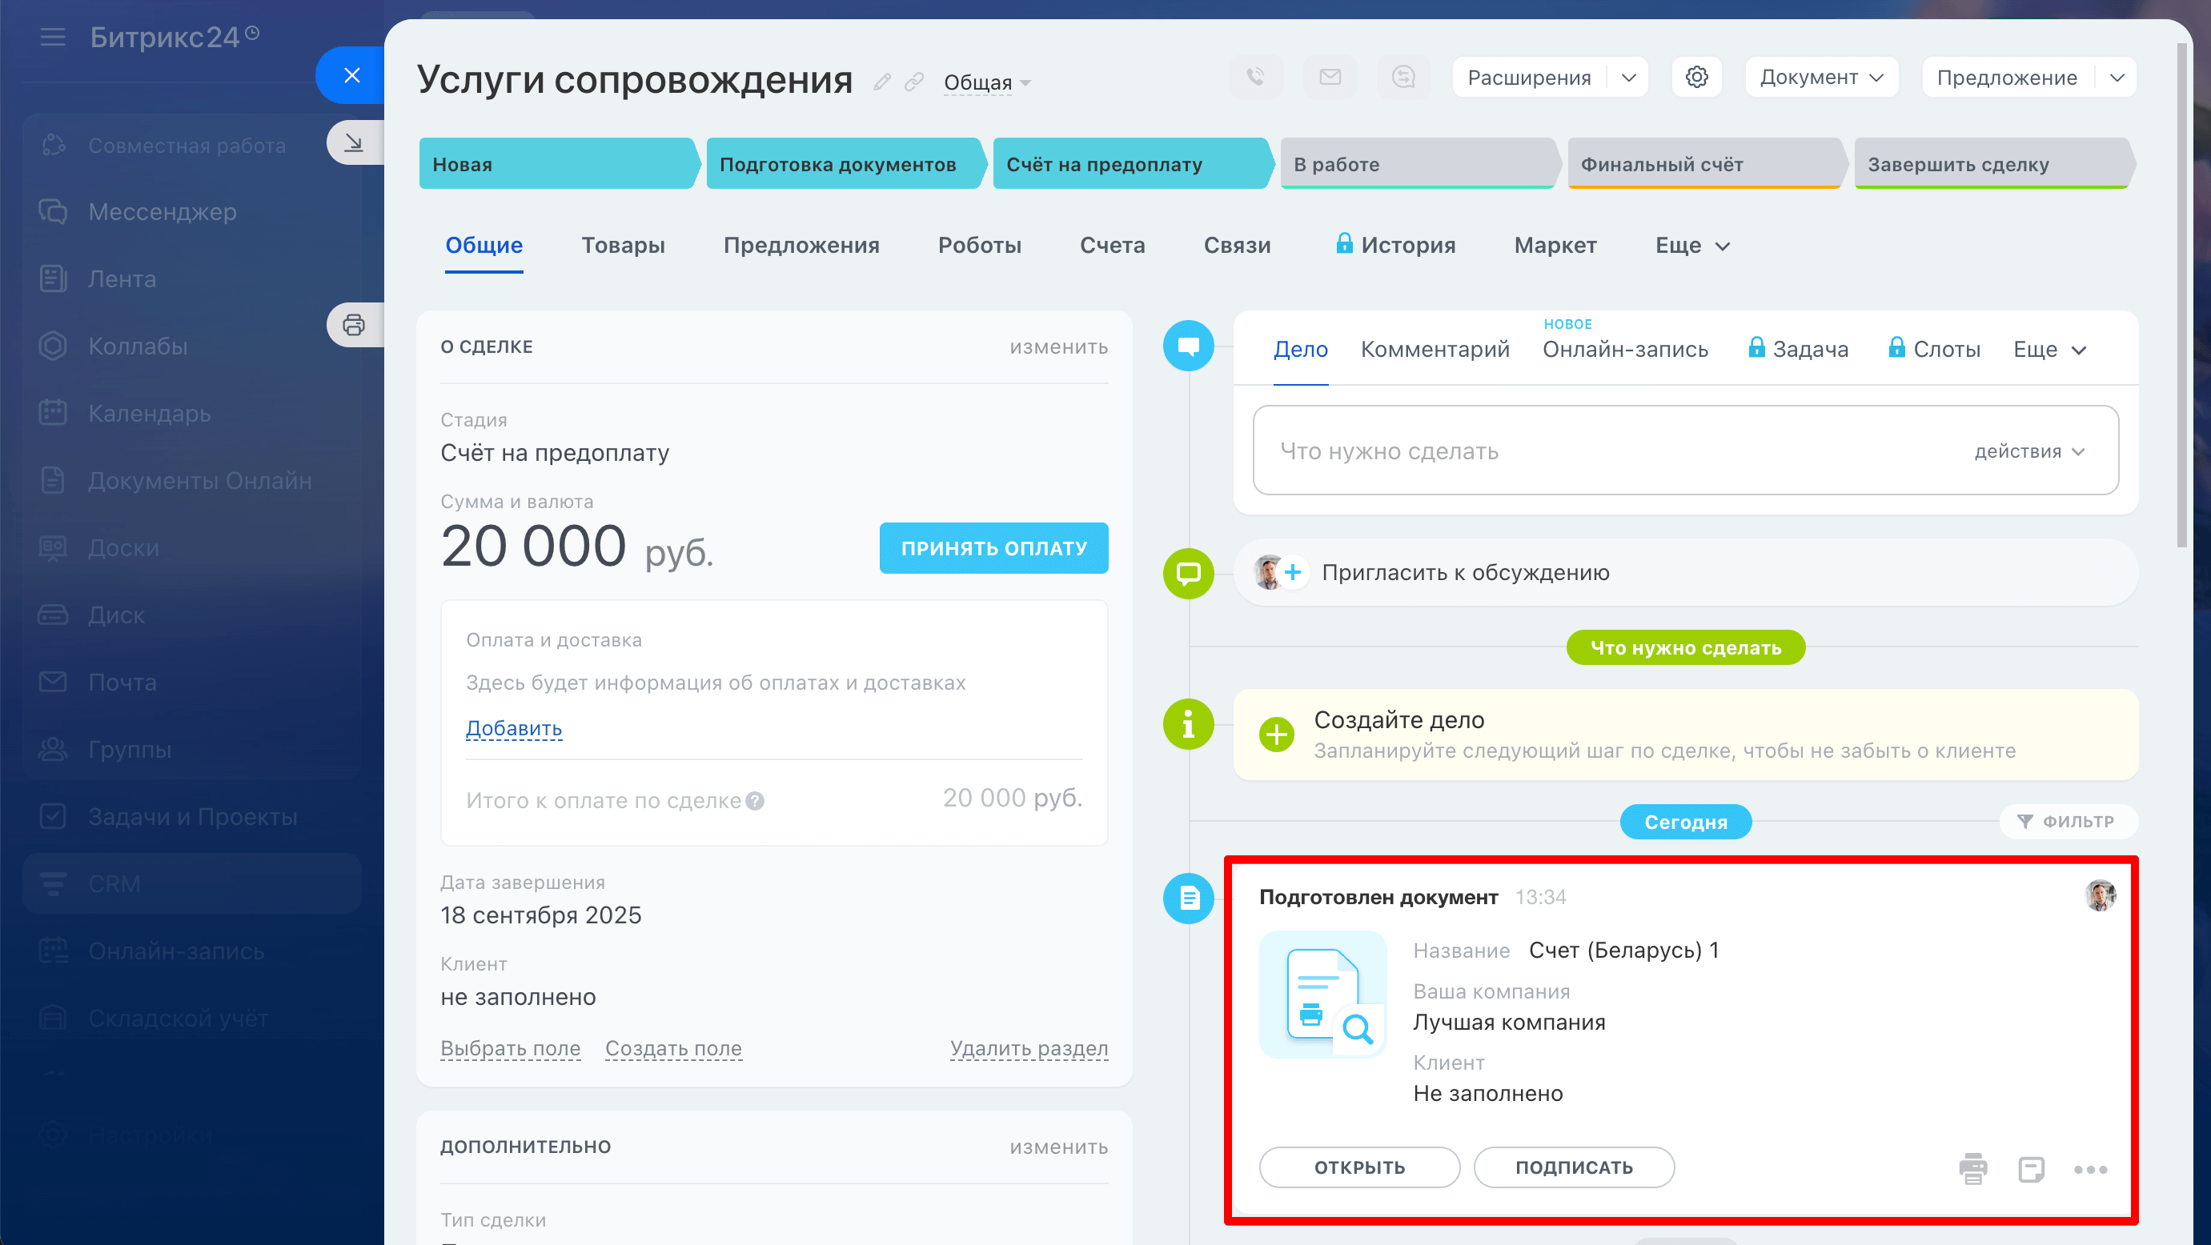
Task: Click Создать поле link
Action: [x=674, y=1048]
